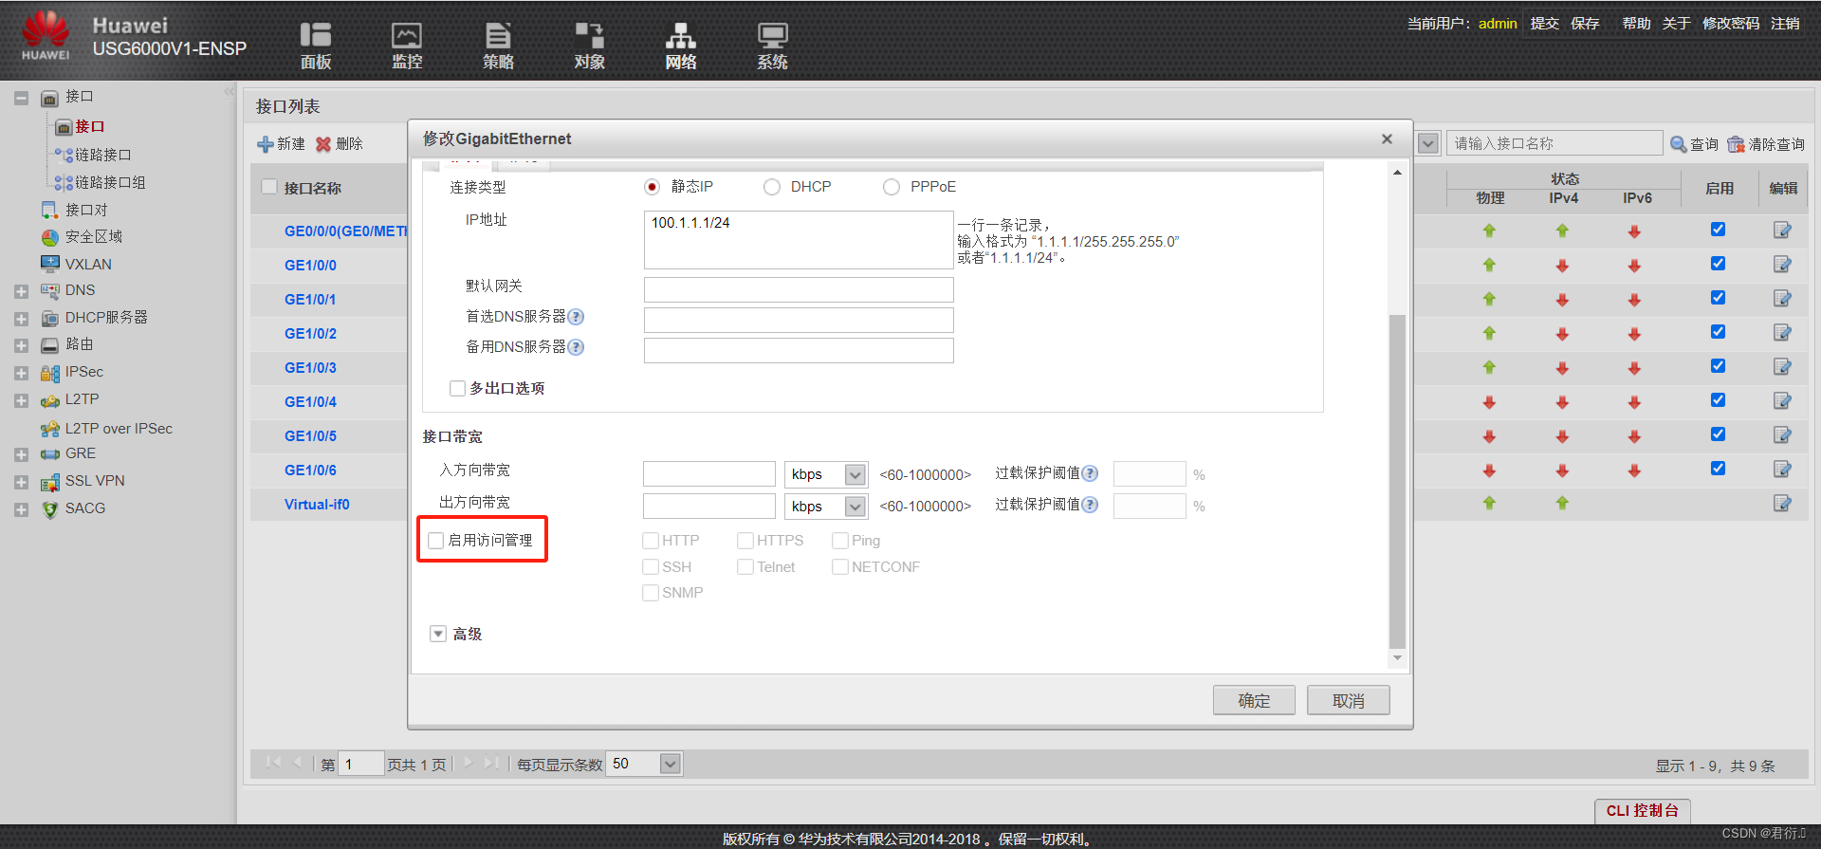Click the 删除 red X icon

pyautogui.click(x=323, y=144)
